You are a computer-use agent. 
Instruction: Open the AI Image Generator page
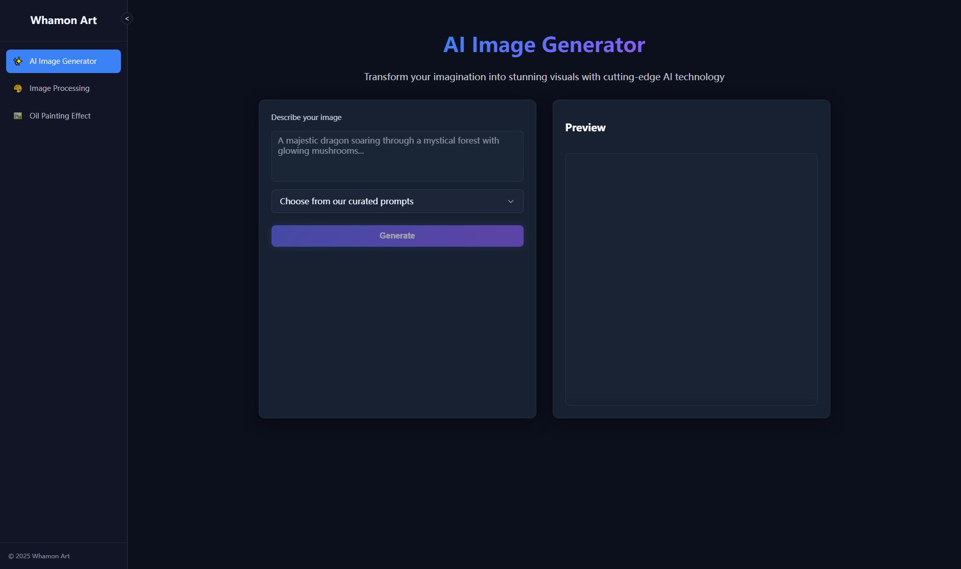pyautogui.click(x=63, y=61)
